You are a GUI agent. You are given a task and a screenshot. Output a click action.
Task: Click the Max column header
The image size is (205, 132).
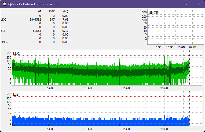point(52,11)
